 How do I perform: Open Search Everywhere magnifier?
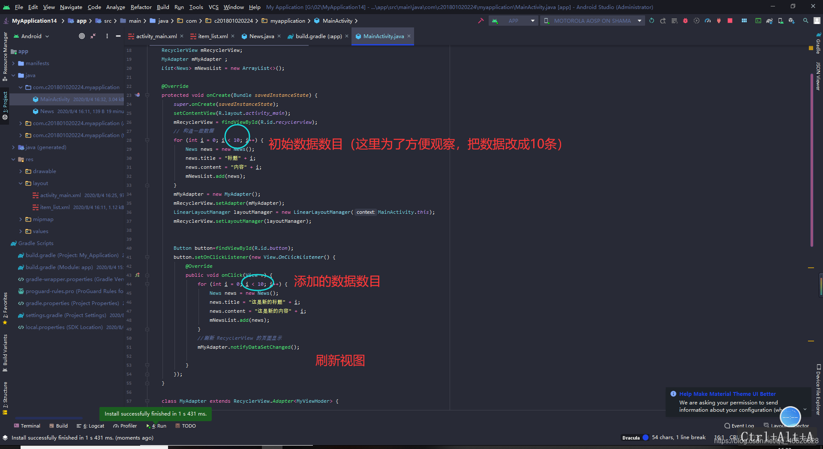(805, 21)
